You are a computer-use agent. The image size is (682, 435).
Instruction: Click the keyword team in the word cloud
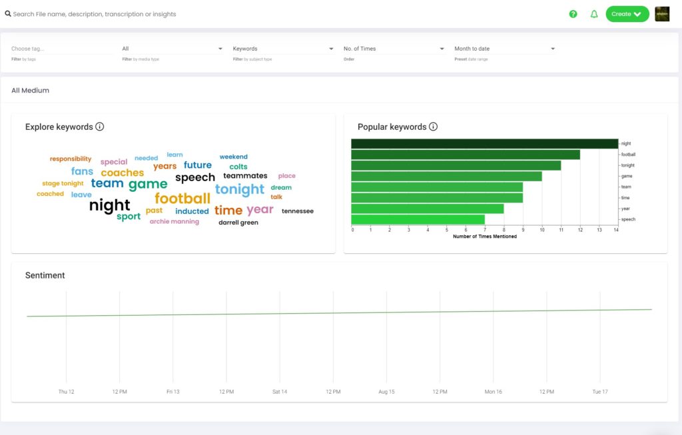tap(107, 182)
